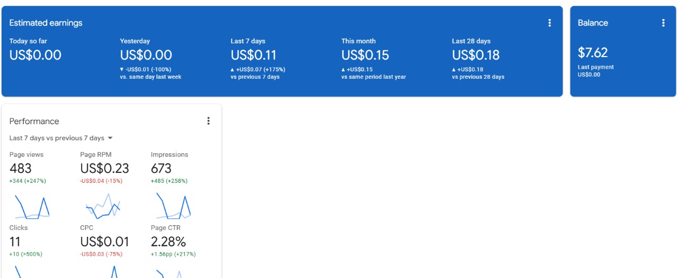Click the Last payment label
Screen dimensions: 678x278
595,67
